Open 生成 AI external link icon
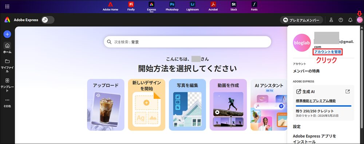The height and width of the screenshot is (144, 364). (x=348, y=92)
